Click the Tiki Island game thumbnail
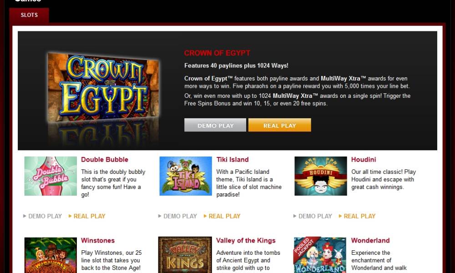The height and width of the screenshot is (273, 455). click(x=186, y=176)
